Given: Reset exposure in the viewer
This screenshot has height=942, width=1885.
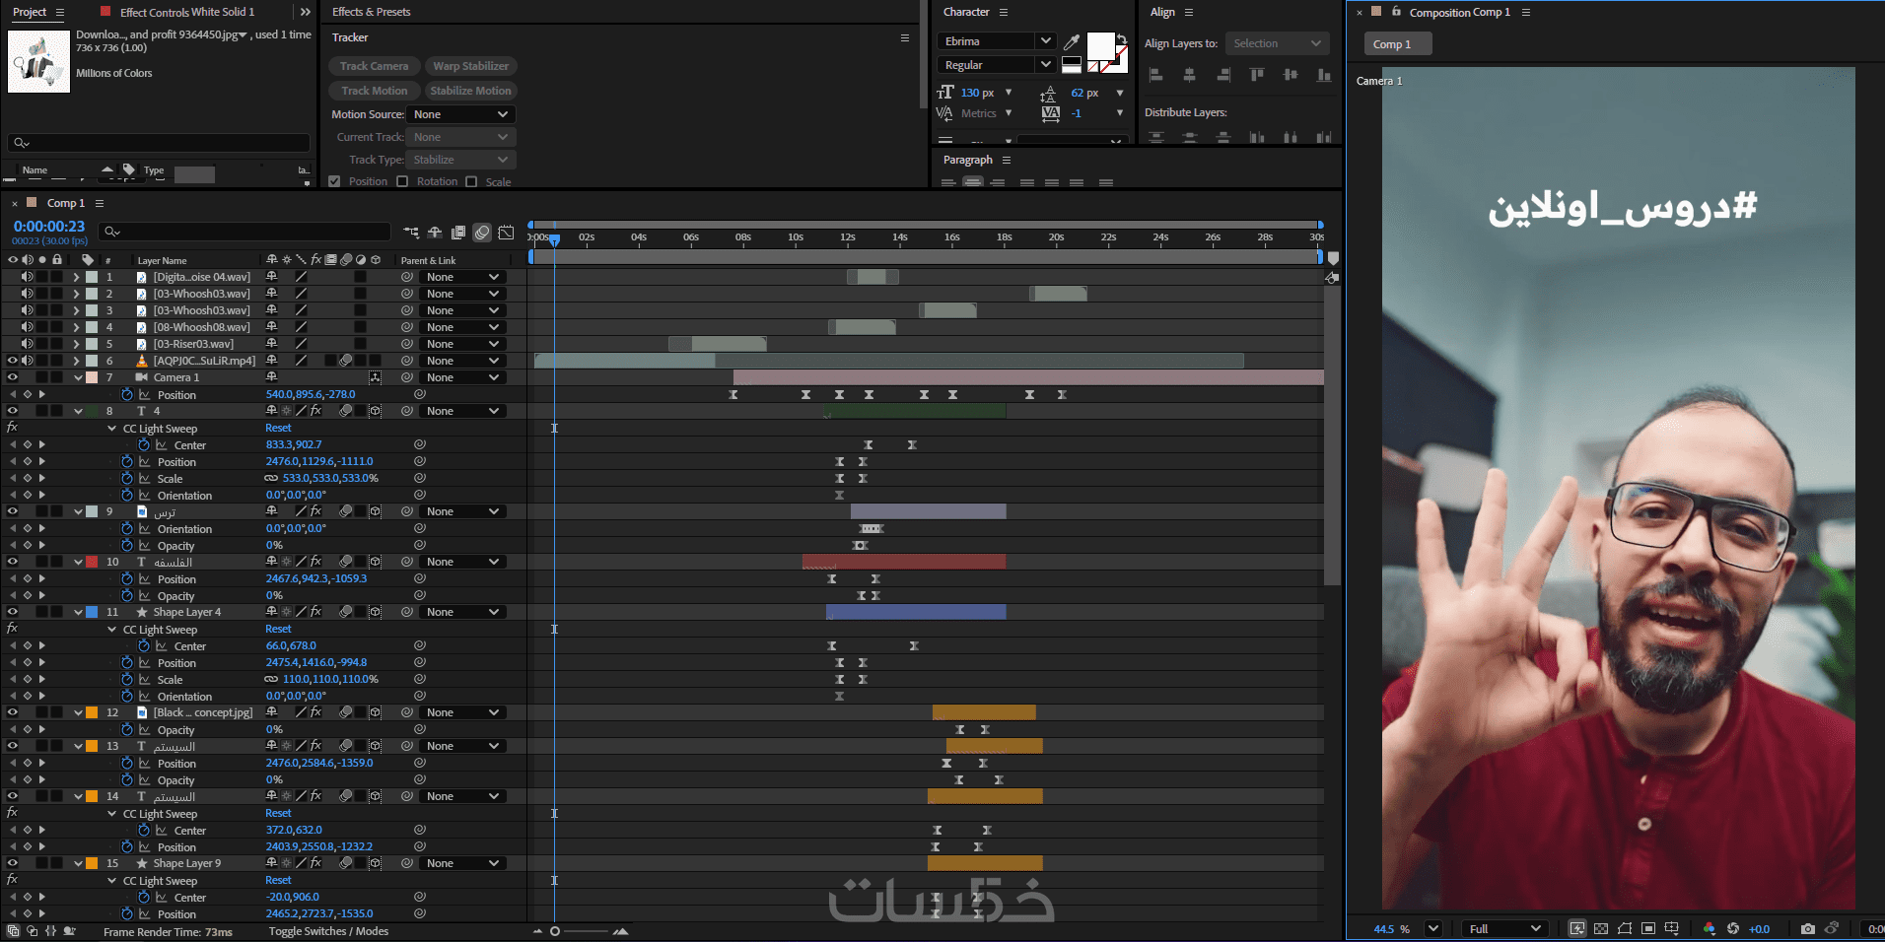Looking at the screenshot, I should pos(1733,929).
